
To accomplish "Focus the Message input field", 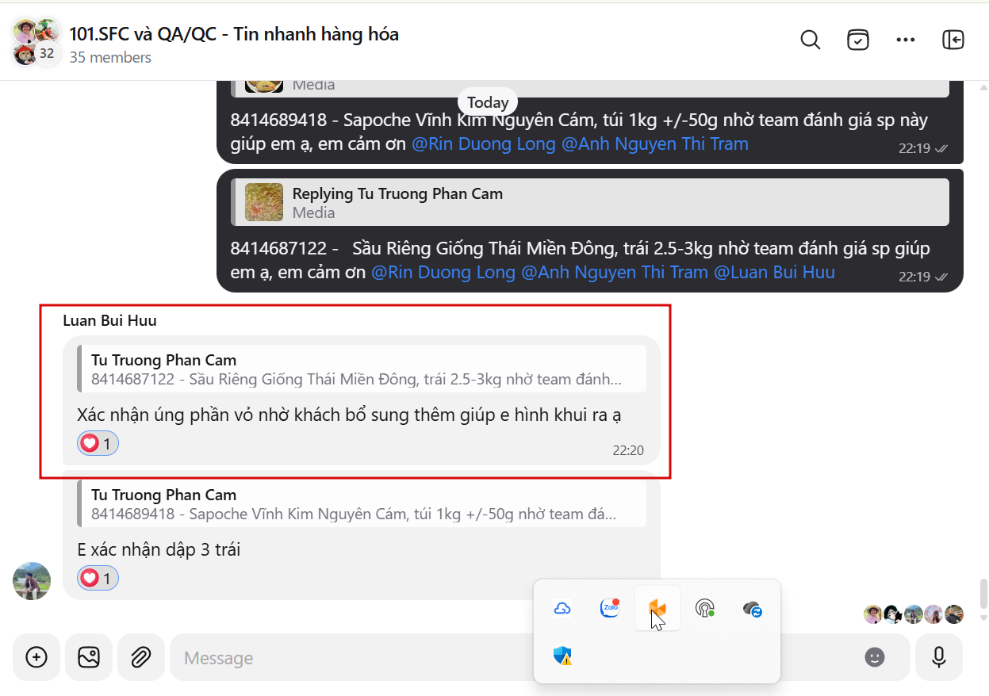I will coord(516,657).
